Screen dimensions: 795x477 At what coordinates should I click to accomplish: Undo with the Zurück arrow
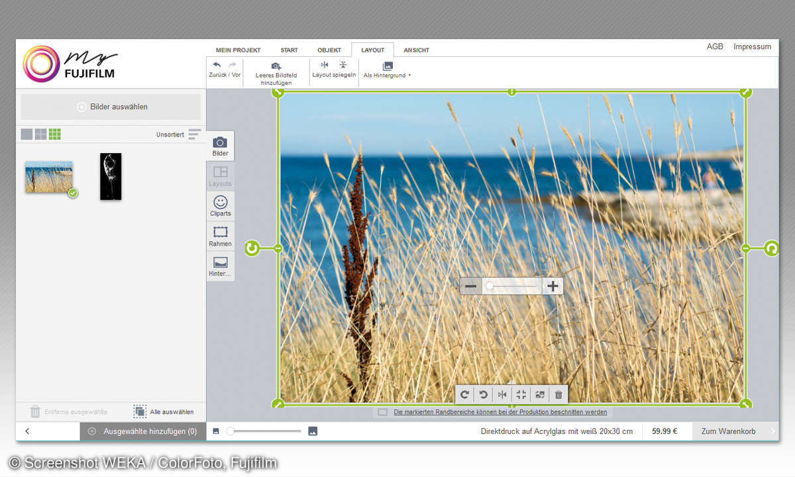217,65
